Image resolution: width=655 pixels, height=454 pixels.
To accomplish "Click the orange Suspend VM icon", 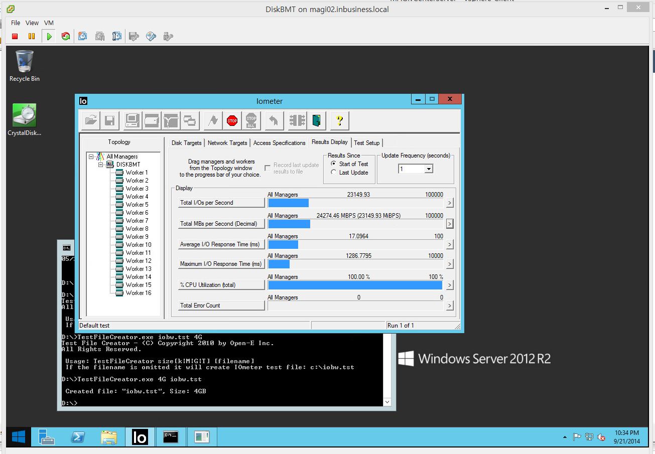I will point(32,36).
